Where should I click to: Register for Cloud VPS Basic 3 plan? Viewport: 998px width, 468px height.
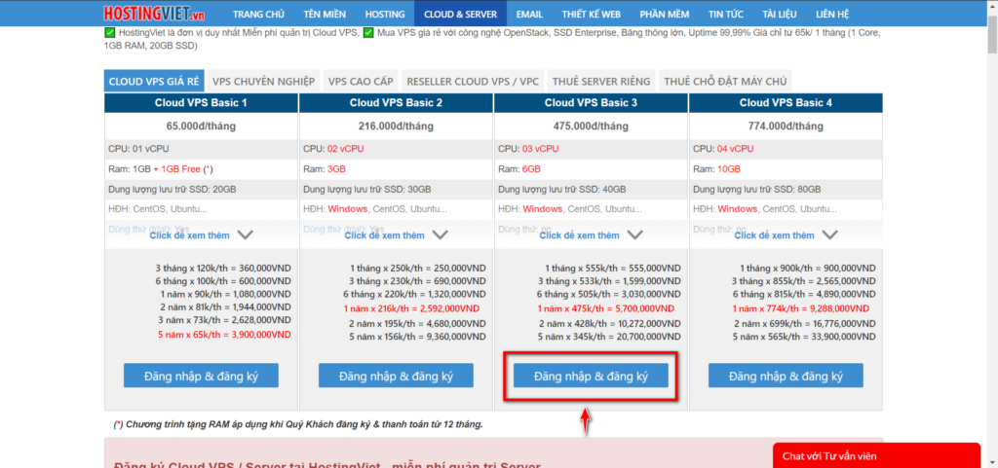pos(591,376)
